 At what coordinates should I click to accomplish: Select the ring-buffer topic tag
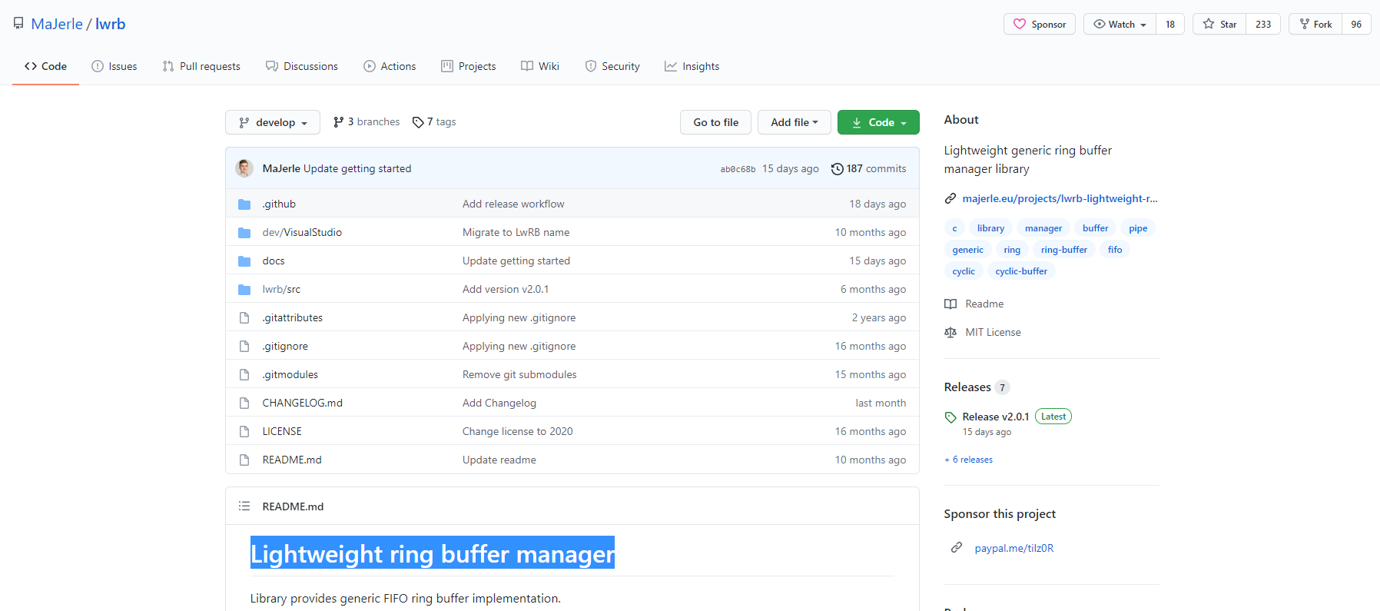coord(1063,250)
